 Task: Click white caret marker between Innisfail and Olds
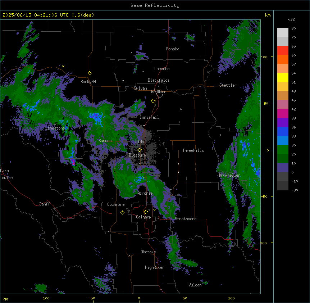coord(144,125)
